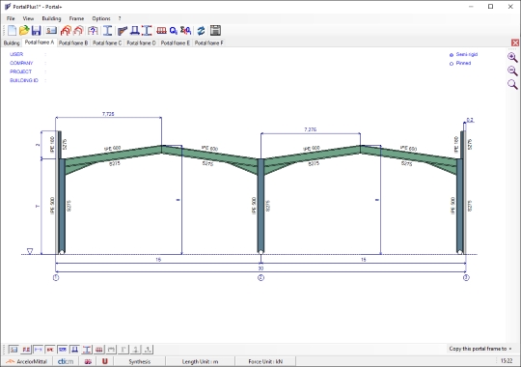
Task: Save the project using floppy disk icon
Action: pos(36,31)
